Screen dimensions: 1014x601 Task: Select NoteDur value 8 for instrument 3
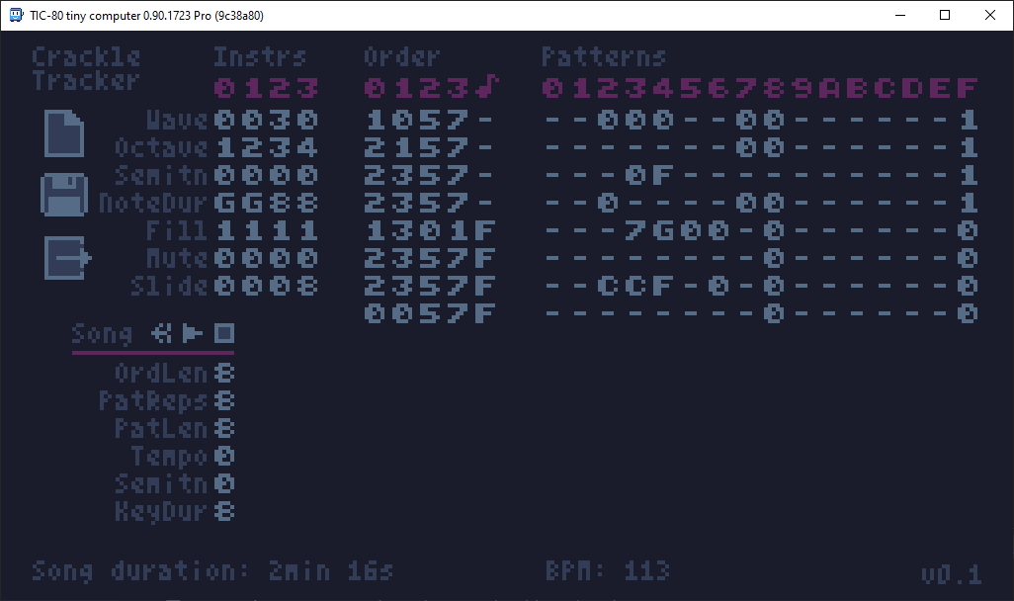click(x=307, y=204)
